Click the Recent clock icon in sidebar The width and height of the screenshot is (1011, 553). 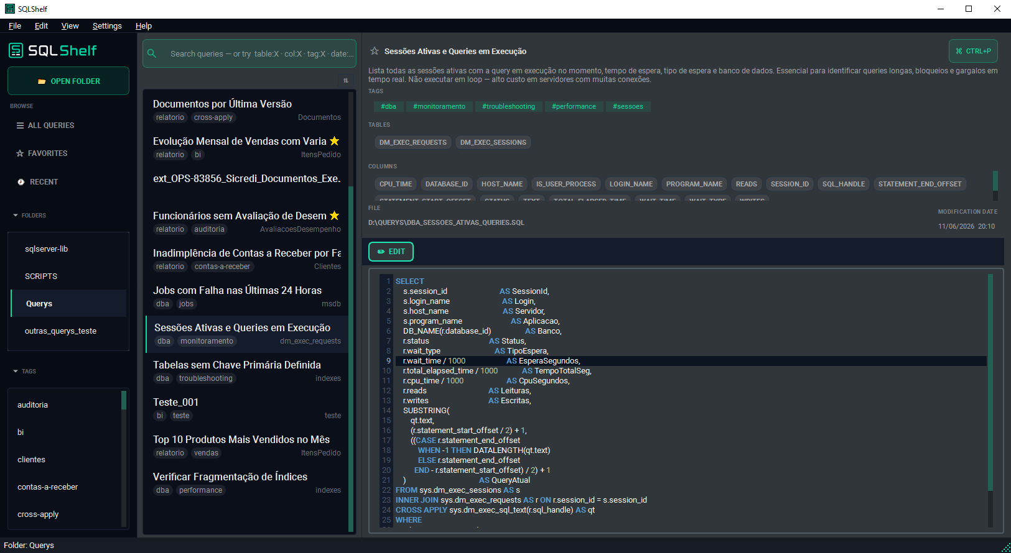click(21, 182)
